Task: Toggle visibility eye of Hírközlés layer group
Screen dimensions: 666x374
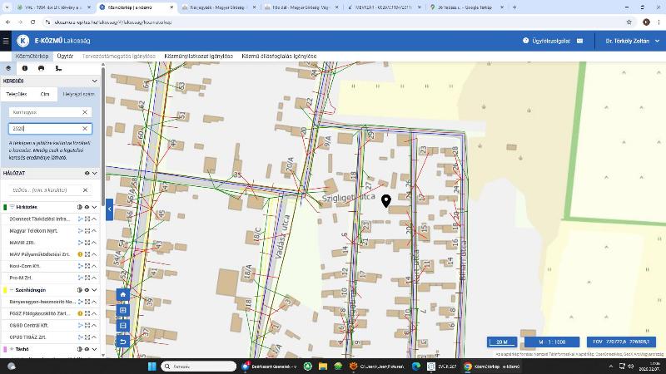Action: tap(87, 207)
